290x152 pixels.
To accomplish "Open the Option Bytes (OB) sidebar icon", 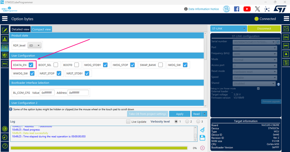I will click(x=5, y=47).
